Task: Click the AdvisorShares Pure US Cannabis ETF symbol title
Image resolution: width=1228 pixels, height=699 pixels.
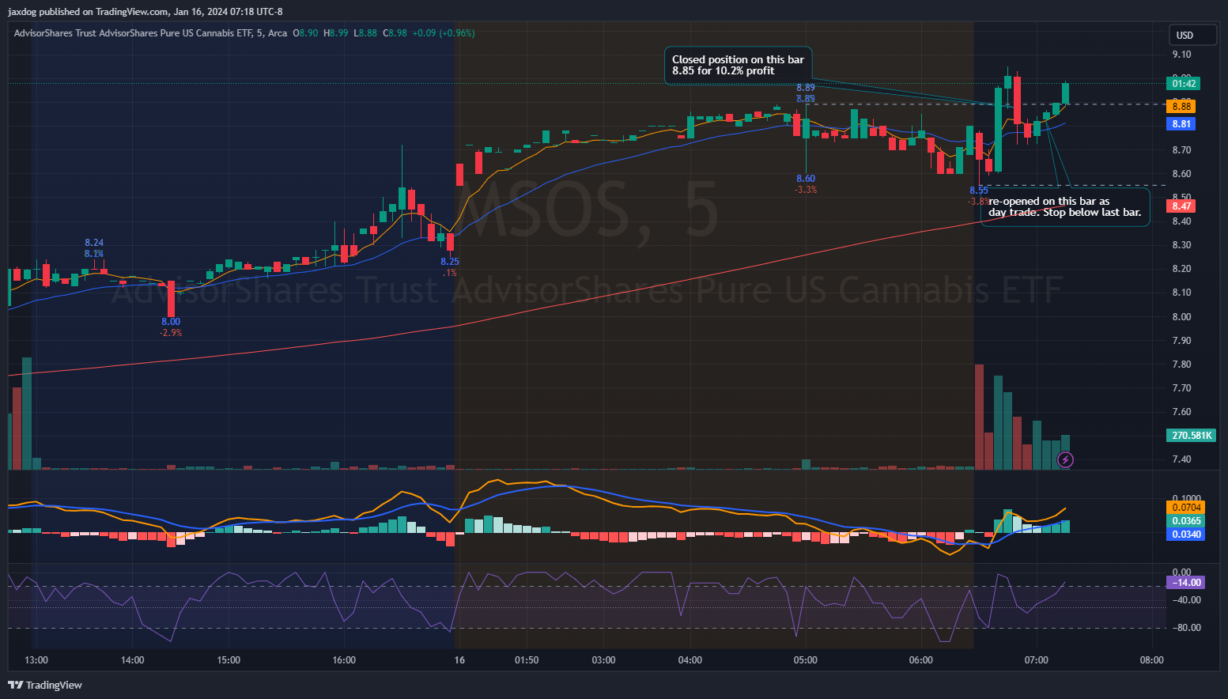Action: (150, 33)
